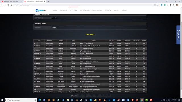The height and width of the screenshot is (102, 182).
Task: Reload the current page
Action: click(8, 5)
